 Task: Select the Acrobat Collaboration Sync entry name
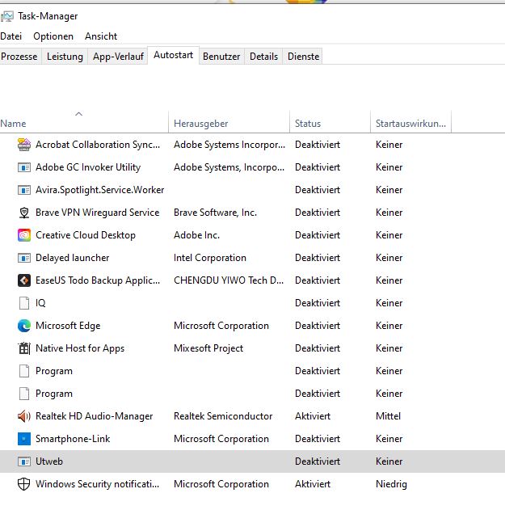coord(98,145)
